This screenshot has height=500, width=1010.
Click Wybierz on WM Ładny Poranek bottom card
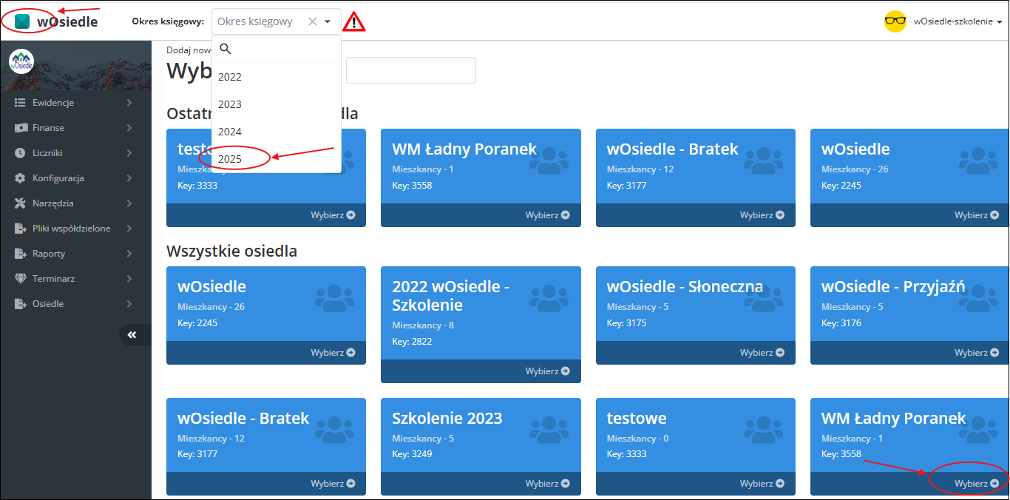[x=976, y=484]
